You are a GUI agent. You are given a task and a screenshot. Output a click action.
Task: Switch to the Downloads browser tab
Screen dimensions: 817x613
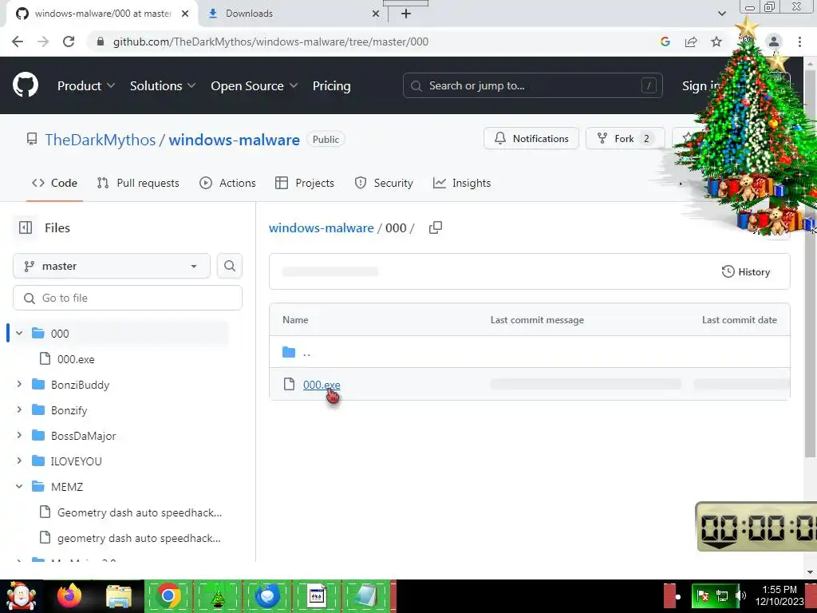point(294,14)
